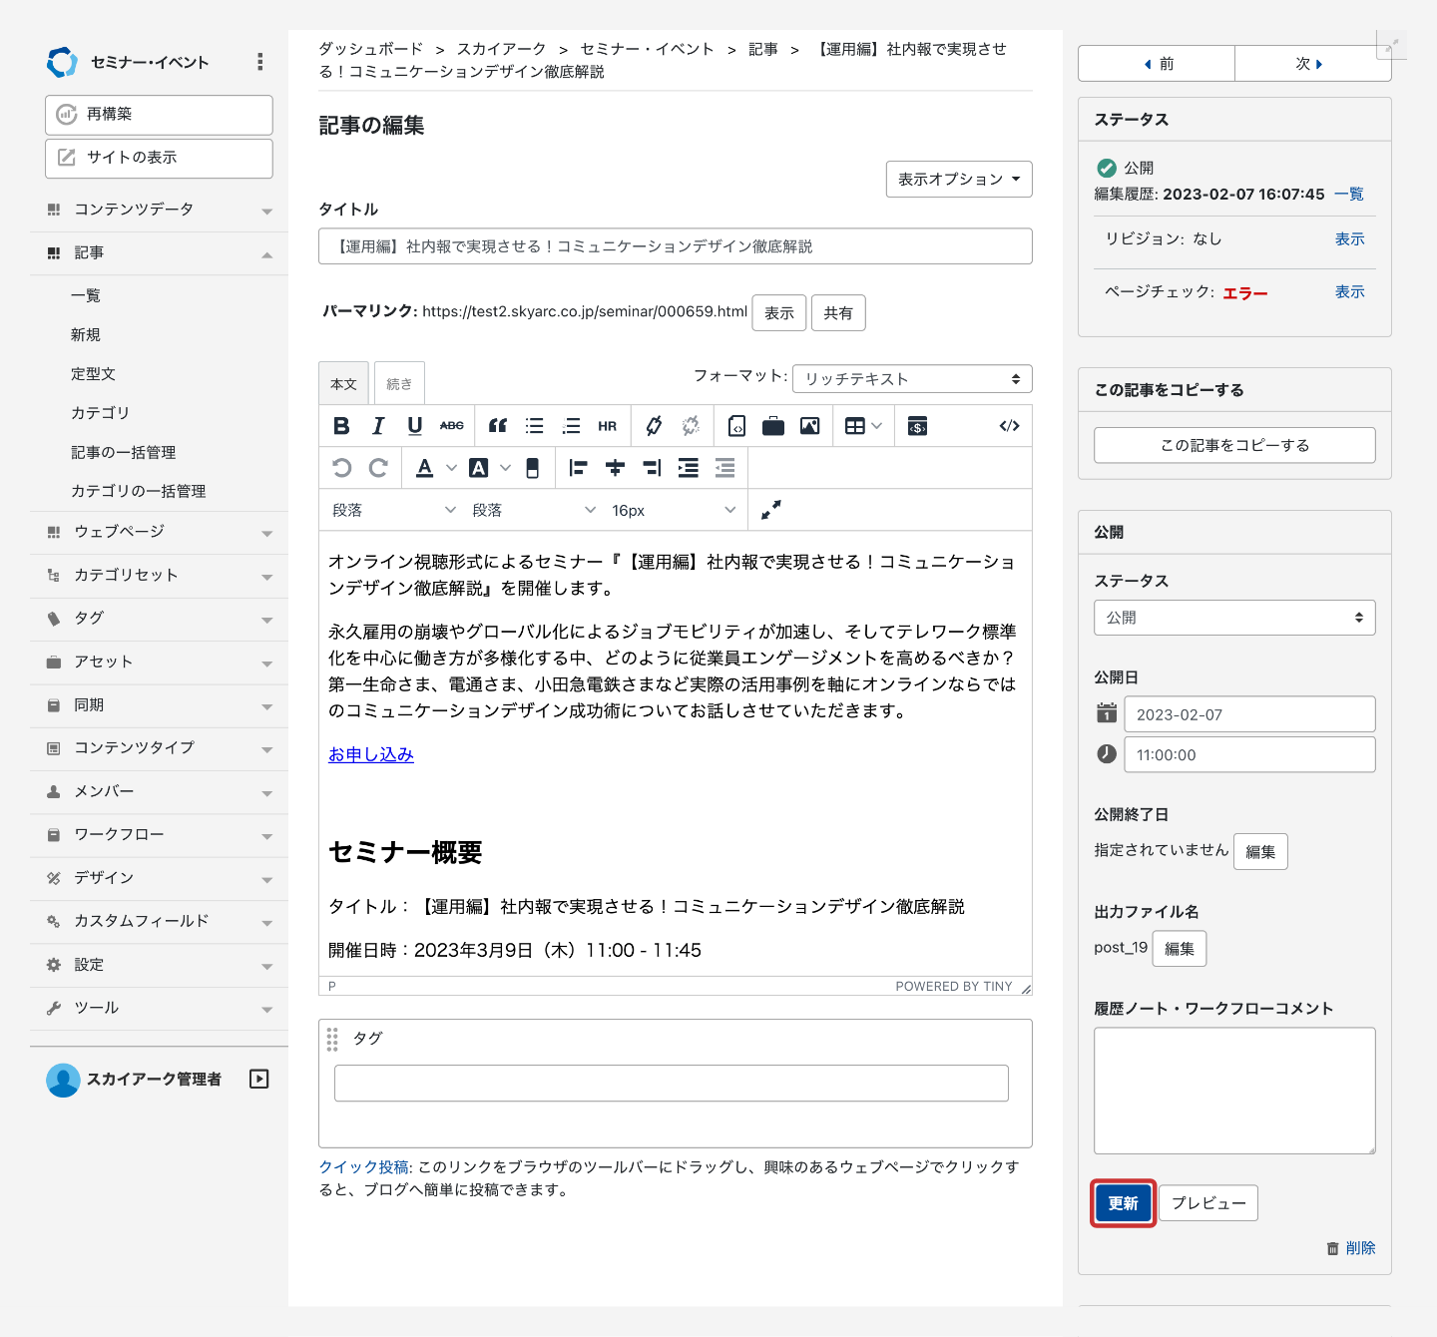The width and height of the screenshot is (1437, 1337).
Task: Click the blockquote icon
Action: point(498,426)
